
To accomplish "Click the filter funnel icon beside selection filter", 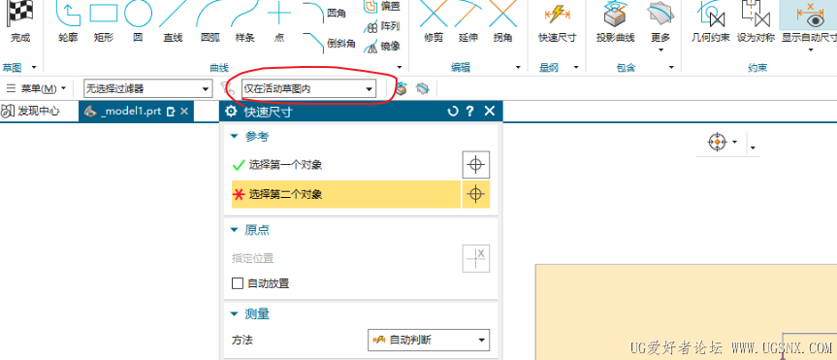I will [x=228, y=88].
